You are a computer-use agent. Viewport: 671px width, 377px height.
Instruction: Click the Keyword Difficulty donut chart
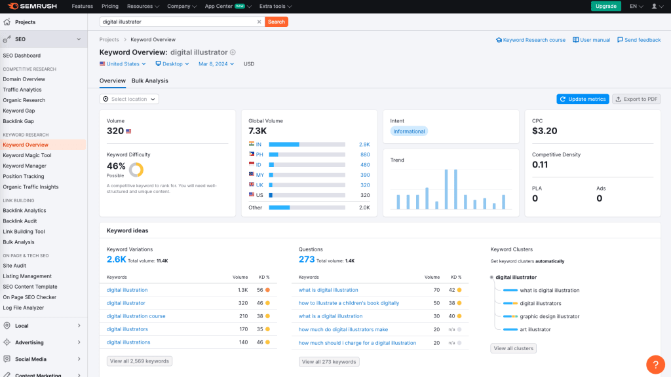pyautogui.click(x=136, y=170)
